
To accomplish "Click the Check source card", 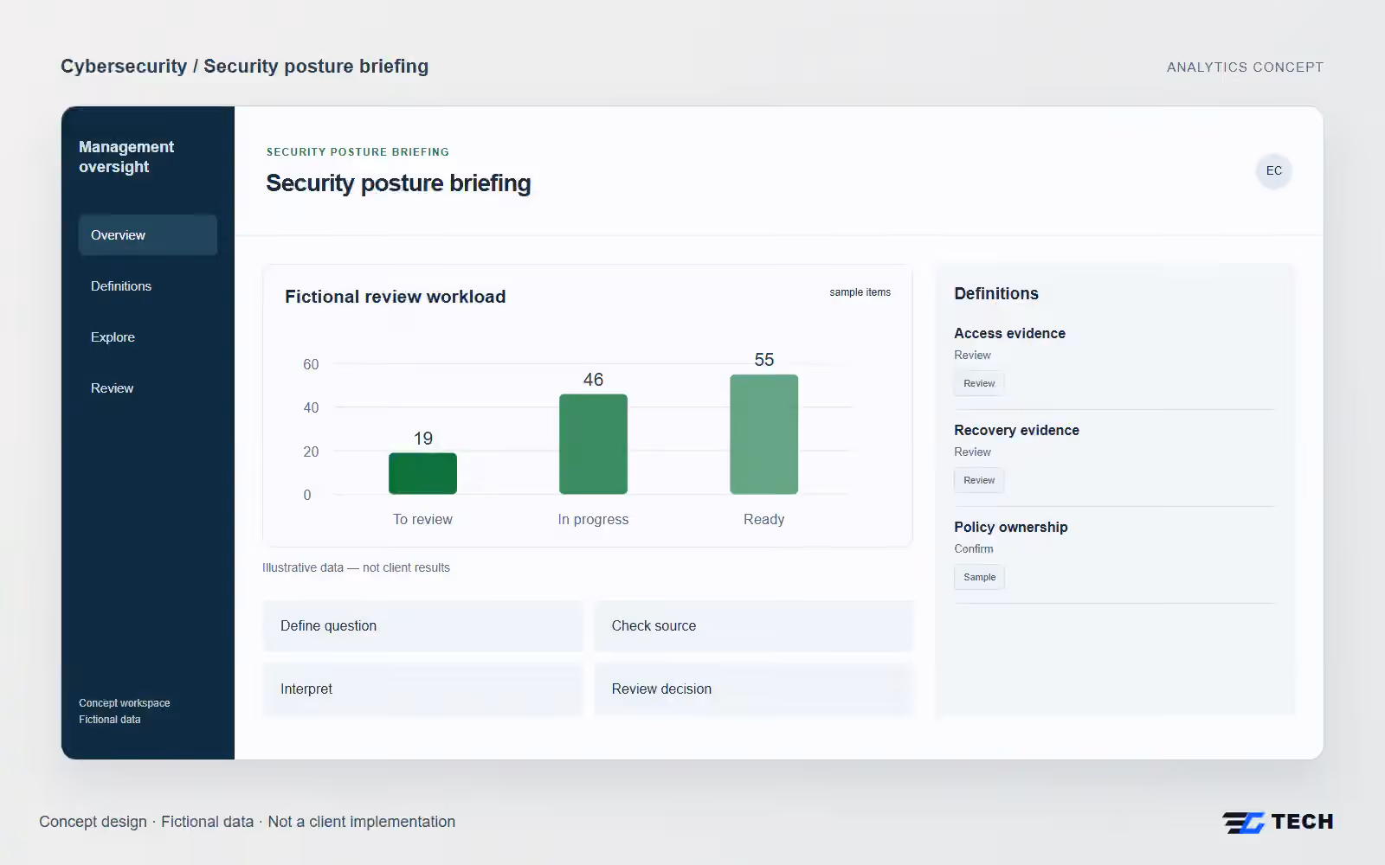I will (x=754, y=626).
